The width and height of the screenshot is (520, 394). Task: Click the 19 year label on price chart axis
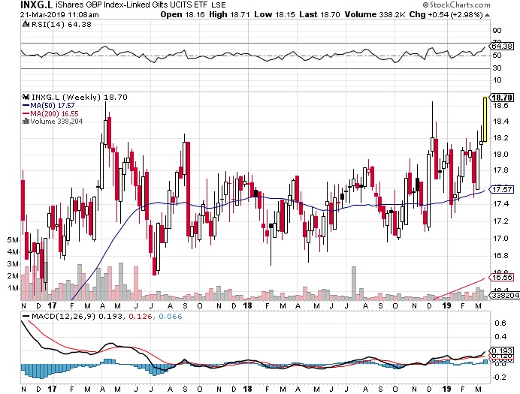pyautogui.click(x=447, y=305)
